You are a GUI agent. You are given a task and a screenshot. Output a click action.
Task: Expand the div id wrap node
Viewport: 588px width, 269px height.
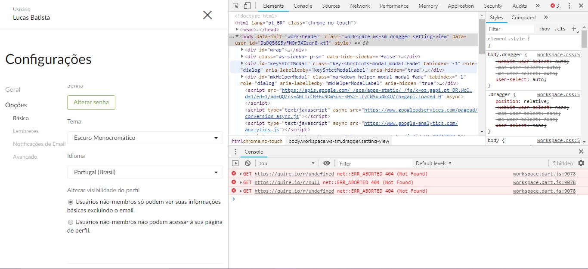pos(242,50)
